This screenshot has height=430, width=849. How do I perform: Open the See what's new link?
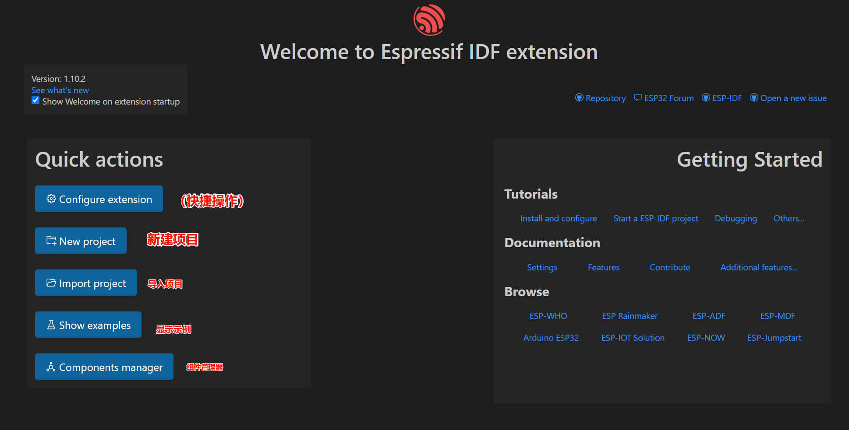60,90
